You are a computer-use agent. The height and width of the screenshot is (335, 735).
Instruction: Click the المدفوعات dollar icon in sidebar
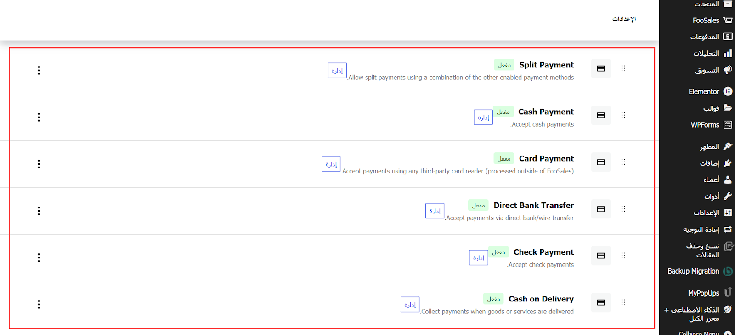(728, 37)
